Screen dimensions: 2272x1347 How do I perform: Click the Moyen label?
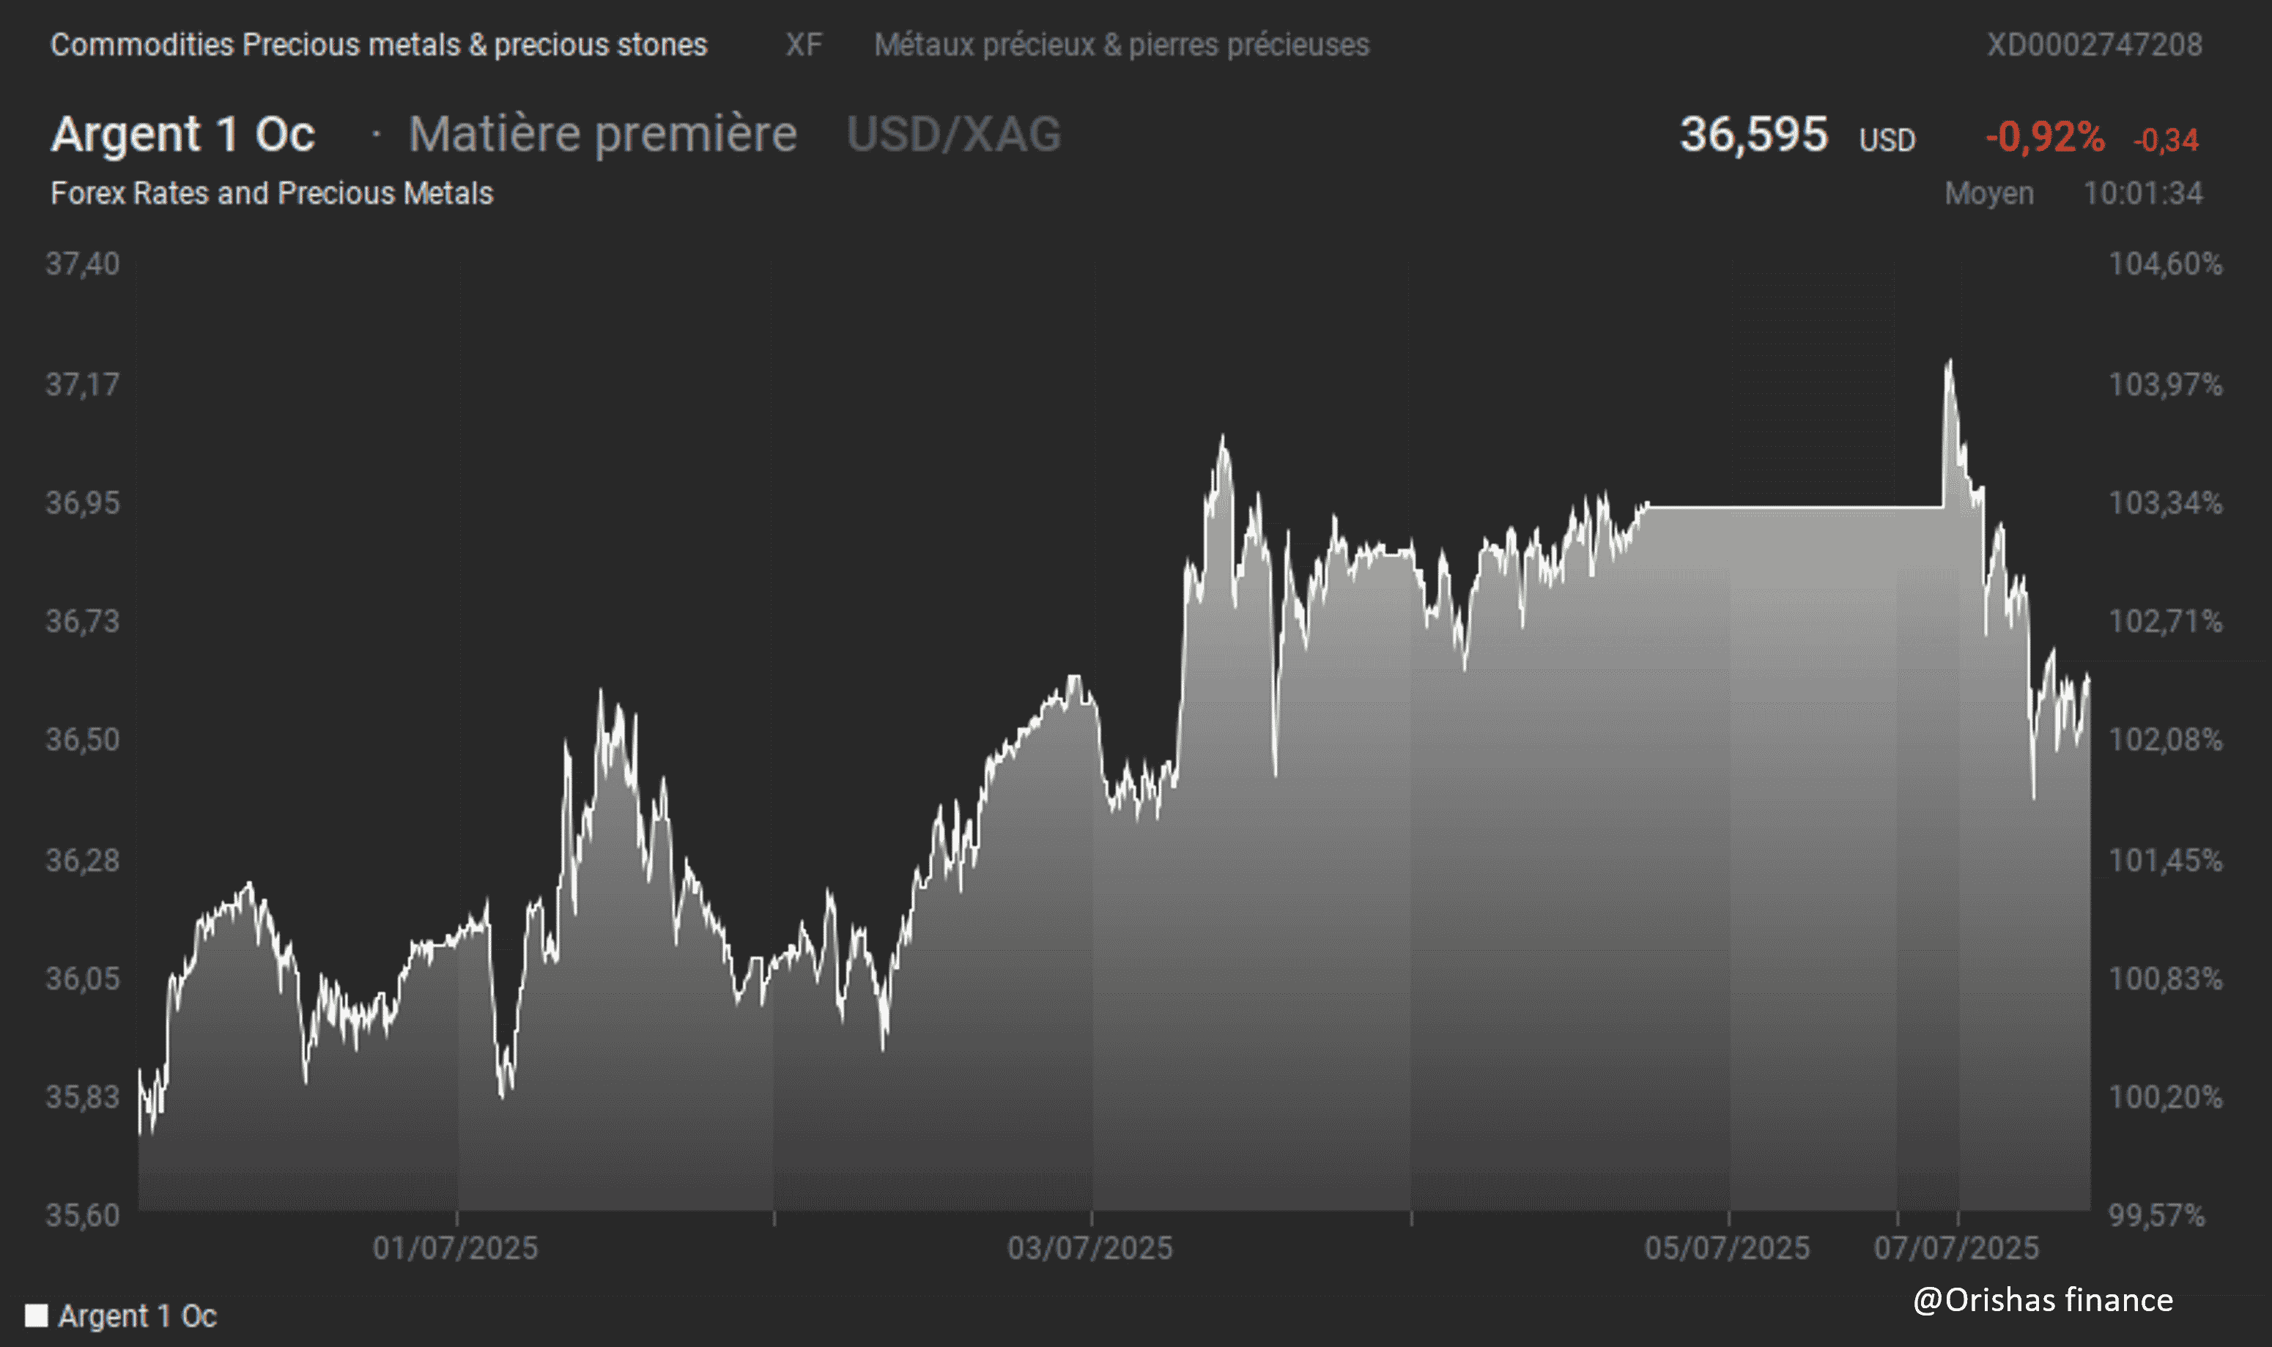click(x=1988, y=193)
